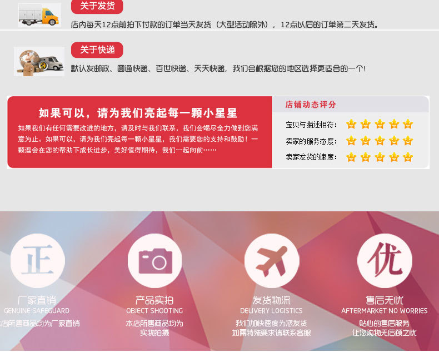Select third star of 卖家的服务态度 rating
This screenshot has width=439, height=352.
[x=380, y=140]
